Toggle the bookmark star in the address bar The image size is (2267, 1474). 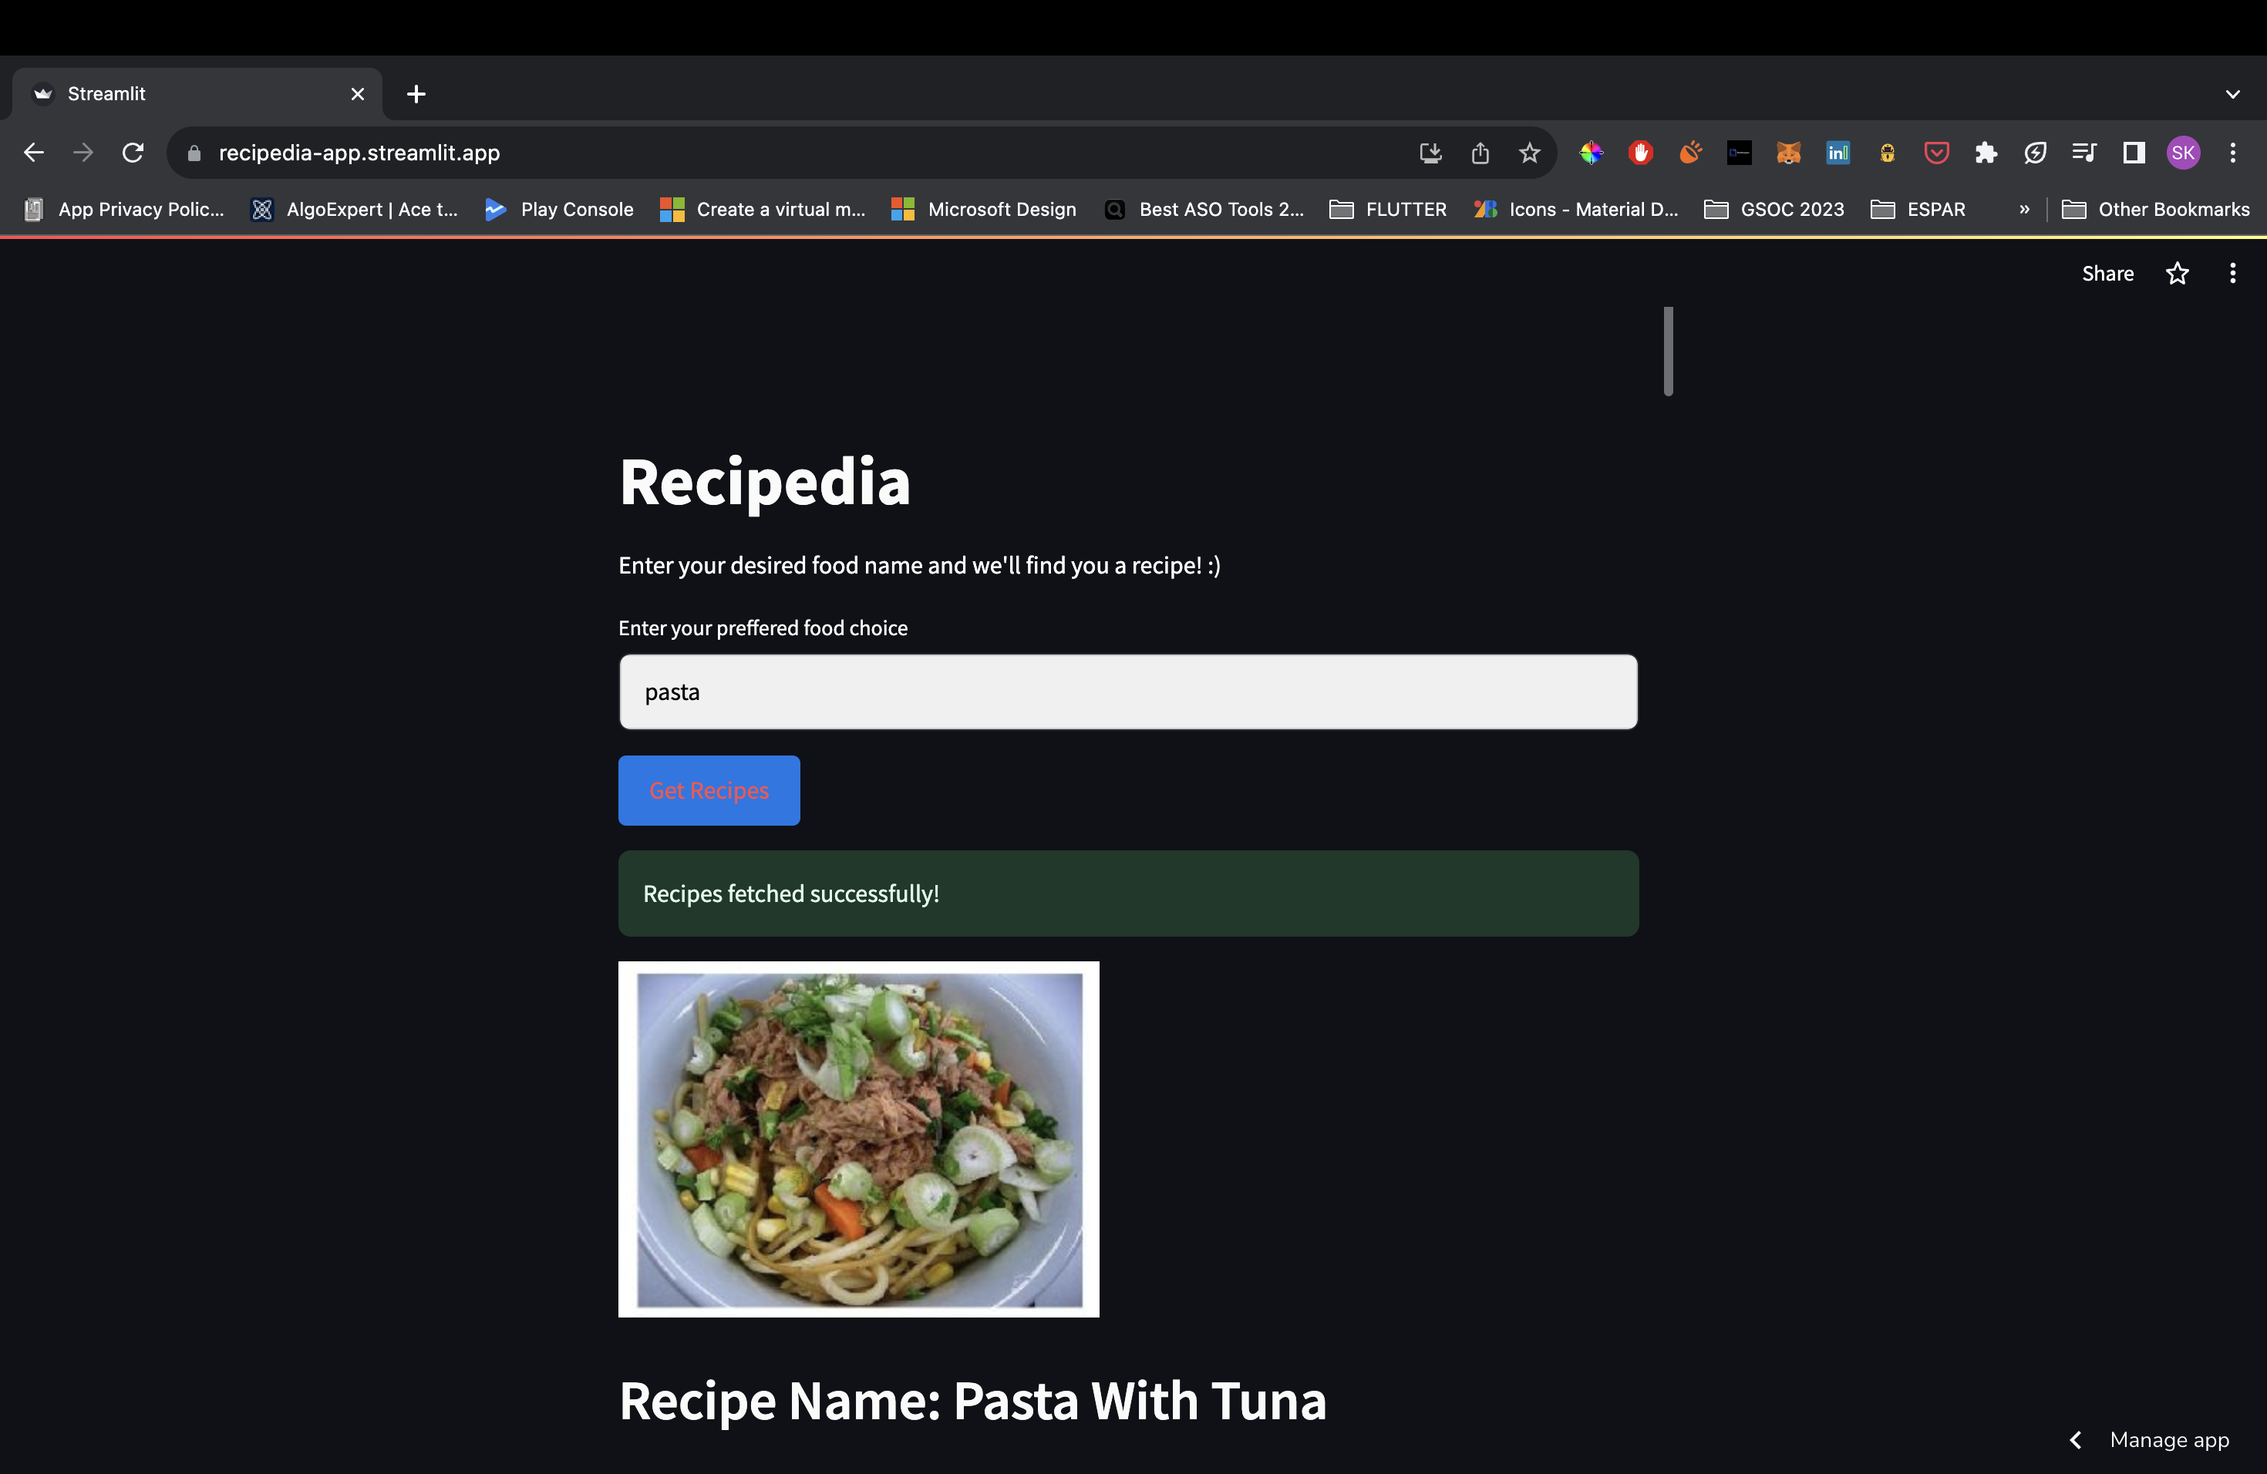click(x=1529, y=153)
